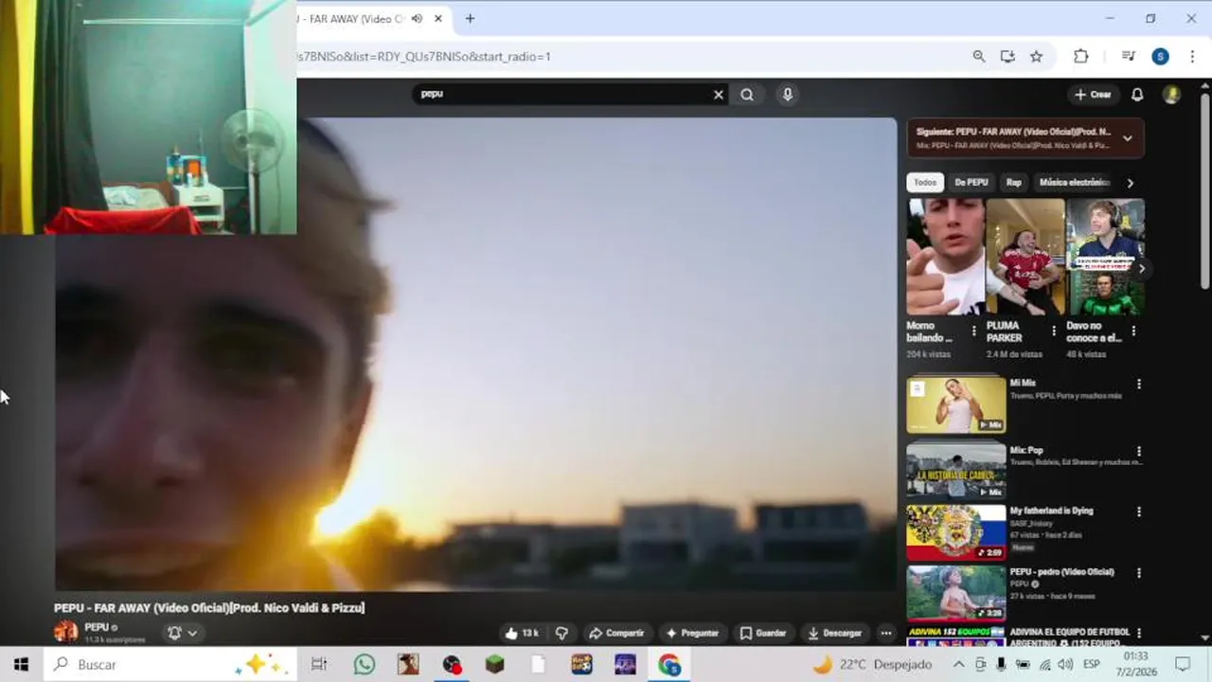This screenshot has height=682, width=1212.
Task: Open the Mix: Pop playlist title
Action: coord(1025,451)
